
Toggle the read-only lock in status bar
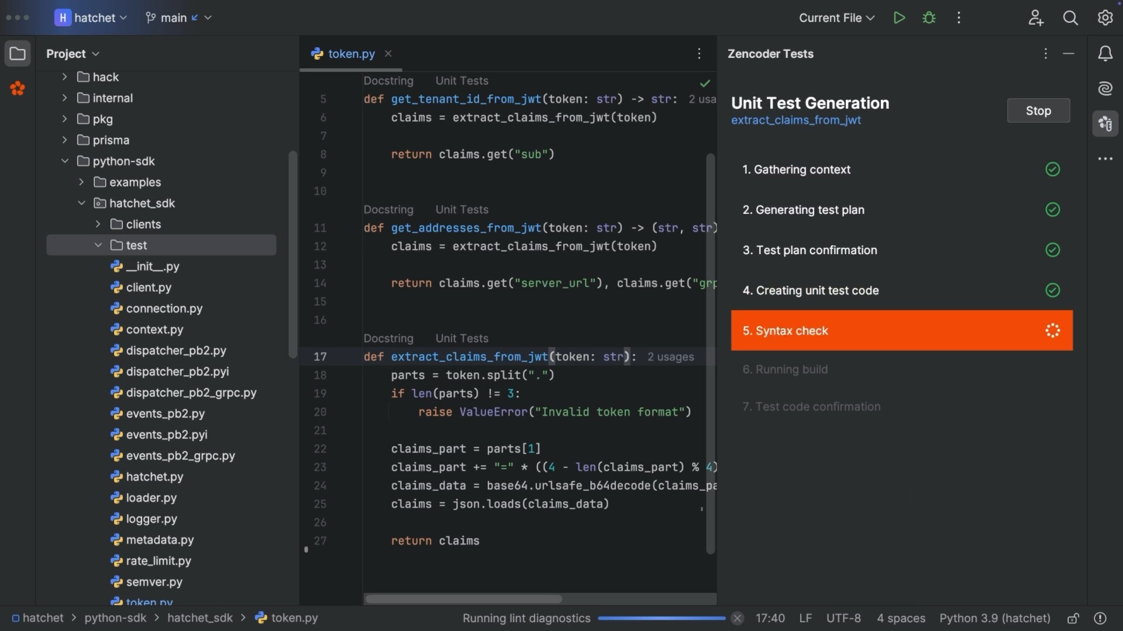pos(1073,618)
